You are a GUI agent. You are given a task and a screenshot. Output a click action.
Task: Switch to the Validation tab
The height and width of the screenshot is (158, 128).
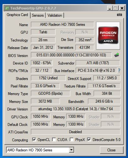click(x=55, y=15)
